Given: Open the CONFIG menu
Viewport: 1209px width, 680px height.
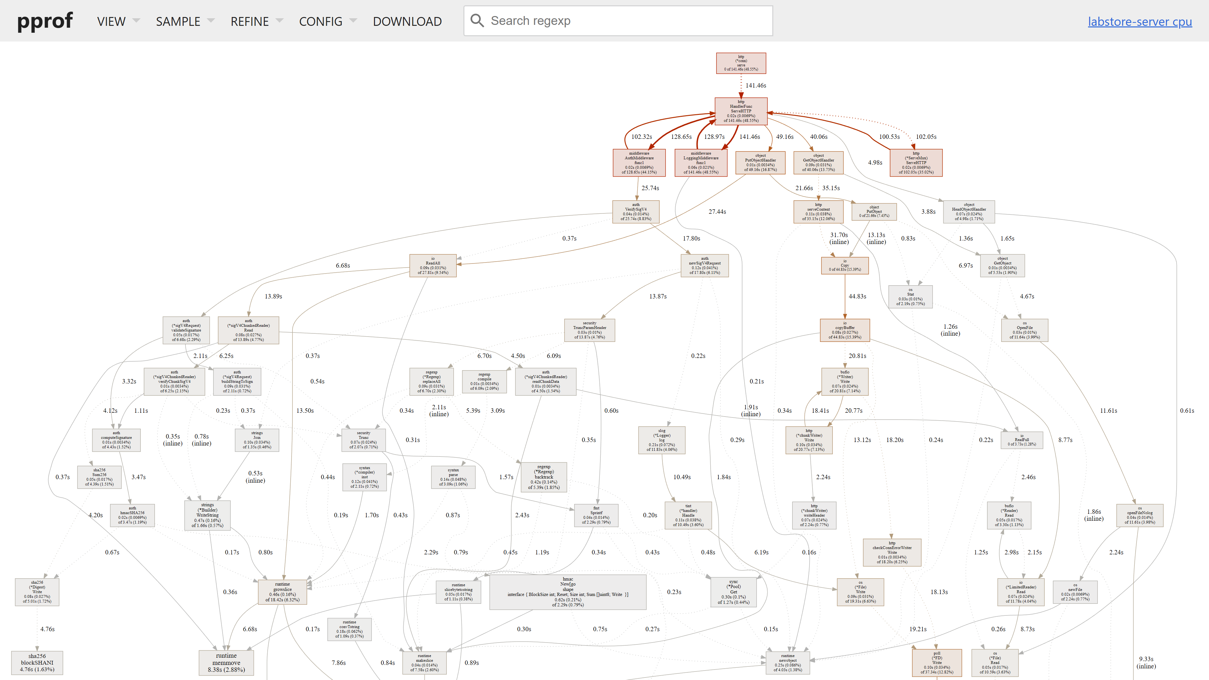Looking at the screenshot, I should coord(320,21).
